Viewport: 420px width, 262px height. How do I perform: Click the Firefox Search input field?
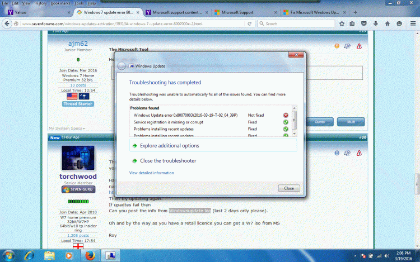pyautogui.click(x=296, y=23)
